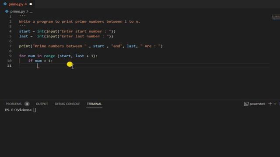
Task: Click the Python icon in the breadcrumb
Action: pos(7,11)
